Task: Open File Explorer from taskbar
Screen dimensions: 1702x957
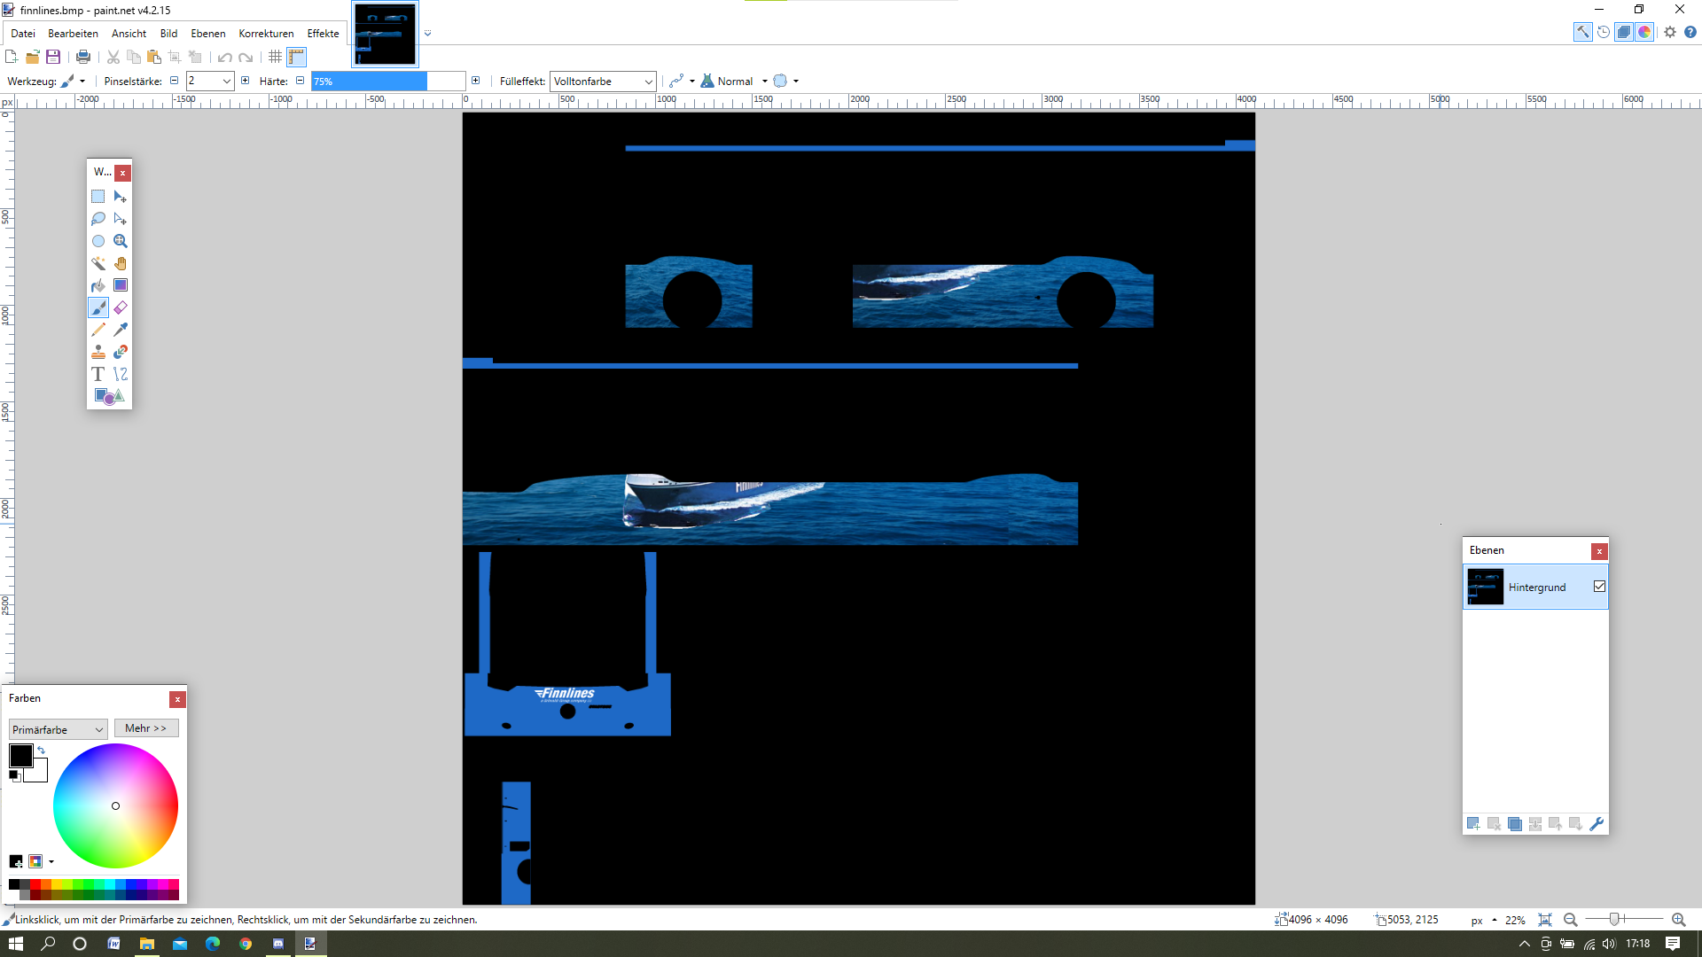Action: 146,944
